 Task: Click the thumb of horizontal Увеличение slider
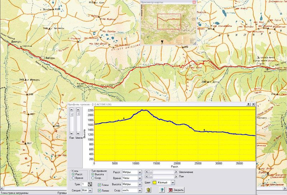coord(151,172)
